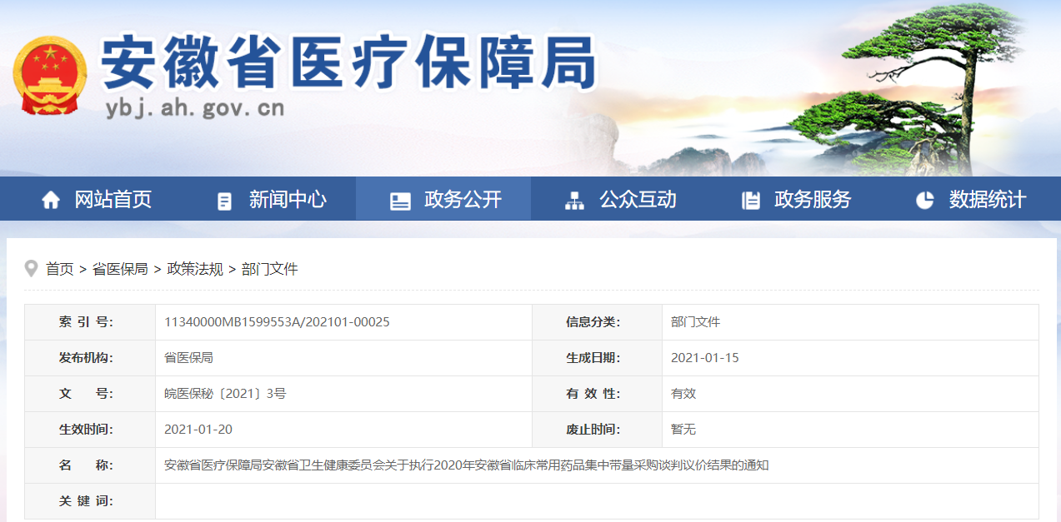This screenshot has height=522, width=1061.
Task: Click the 发布机构 label cell
Action: [x=90, y=358]
